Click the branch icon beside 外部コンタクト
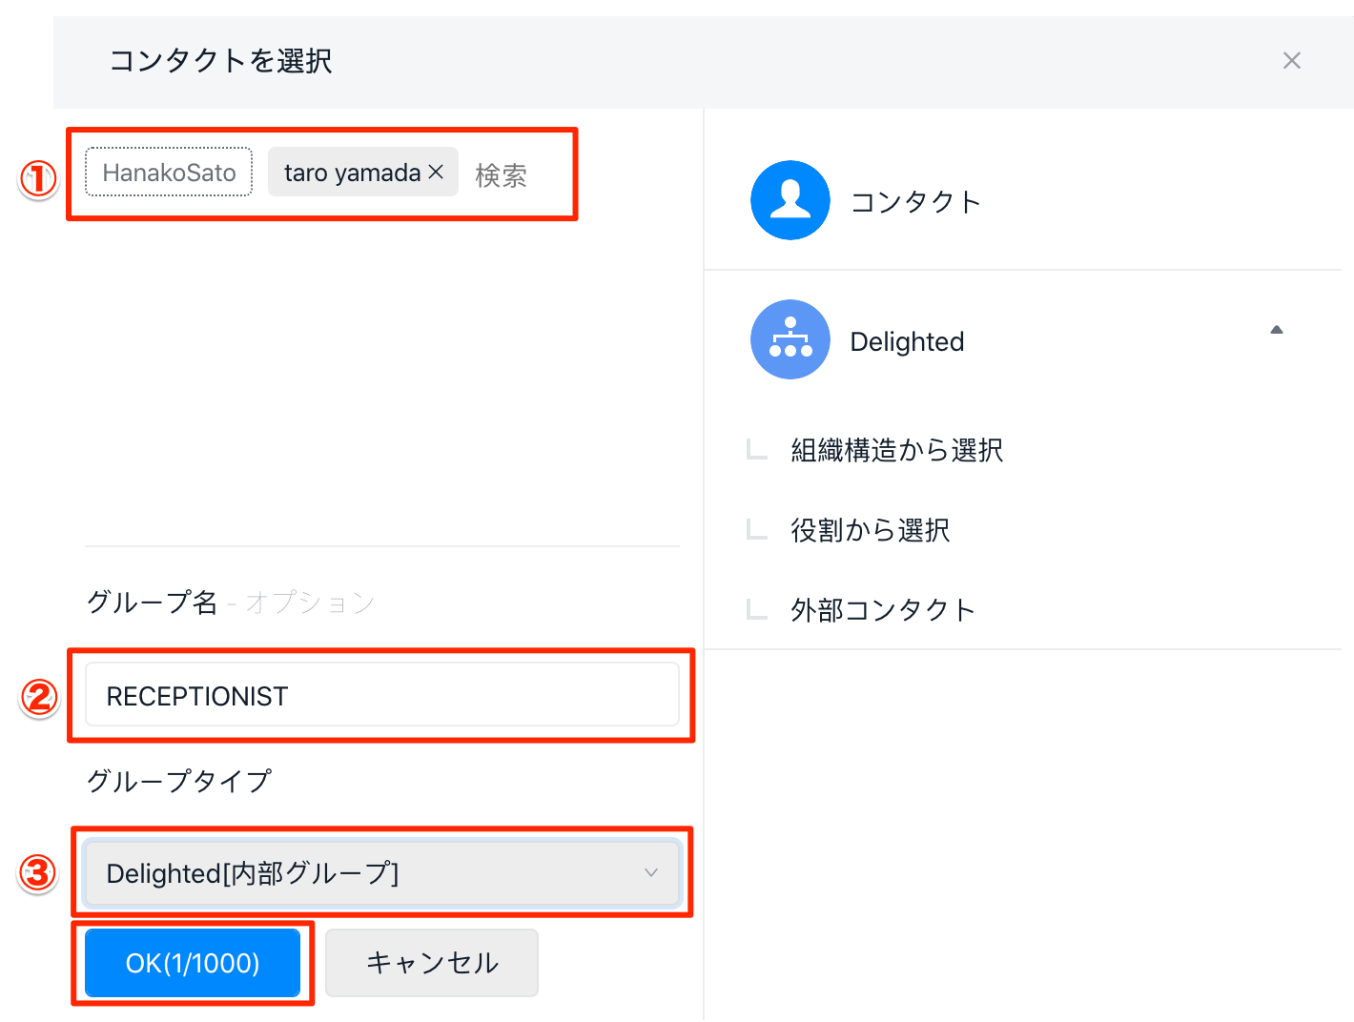The width and height of the screenshot is (1354, 1022). pyautogui.click(x=757, y=610)
